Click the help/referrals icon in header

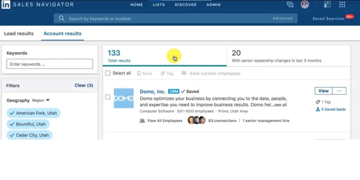(327, 5)
